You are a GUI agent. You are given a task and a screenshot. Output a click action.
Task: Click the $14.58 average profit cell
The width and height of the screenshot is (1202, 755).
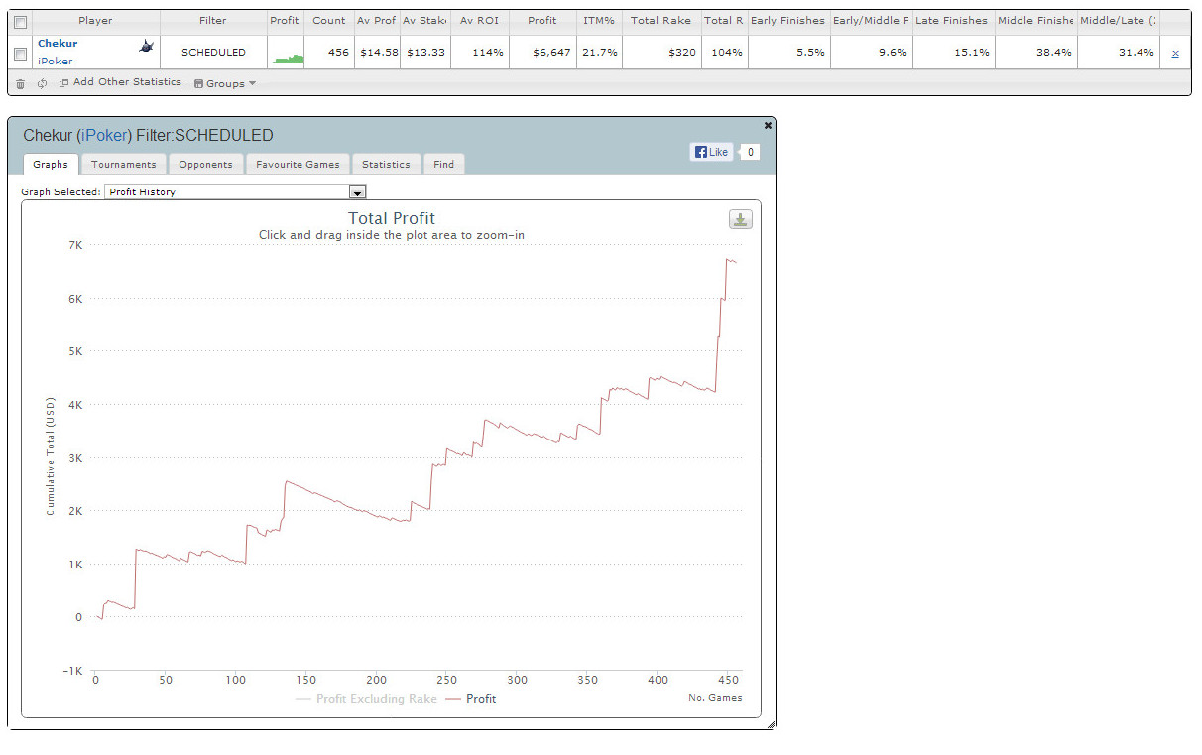pyautogui.click(x=377, y=53)
